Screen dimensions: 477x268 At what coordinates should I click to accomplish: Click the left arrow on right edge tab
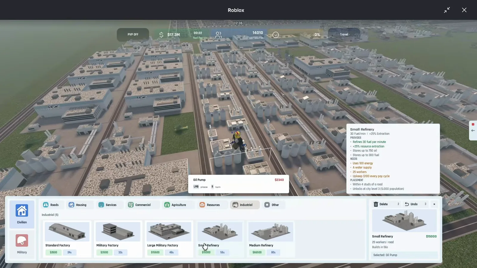coord(473,131)
